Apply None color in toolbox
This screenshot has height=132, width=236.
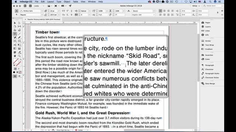pos(20,72)
